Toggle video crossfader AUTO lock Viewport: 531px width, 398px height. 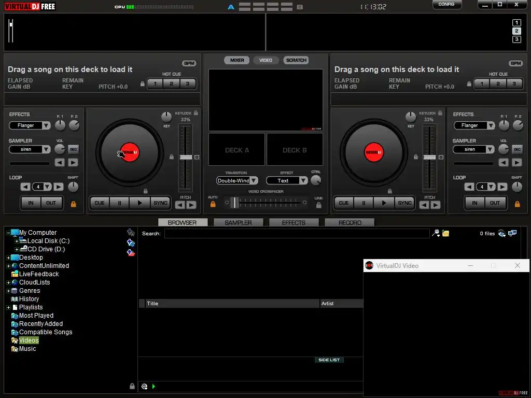click(x=213, y=204)
